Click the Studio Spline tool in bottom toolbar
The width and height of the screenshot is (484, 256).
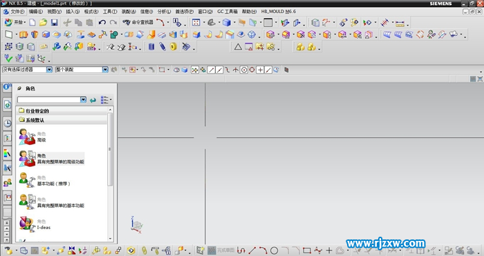[x=318, y=250]
